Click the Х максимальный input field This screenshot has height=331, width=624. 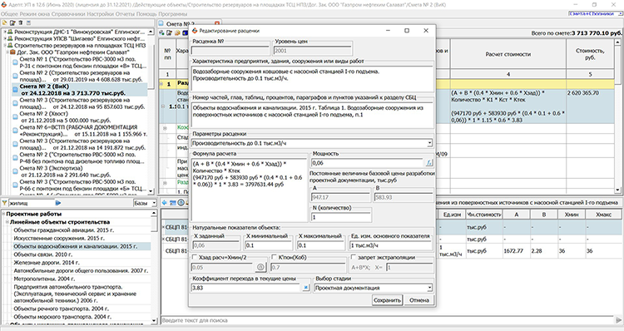pyautogui.click(x=321, y=245)
